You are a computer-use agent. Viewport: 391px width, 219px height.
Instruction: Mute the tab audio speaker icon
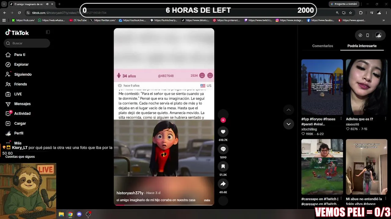click(x=47, y=4)
